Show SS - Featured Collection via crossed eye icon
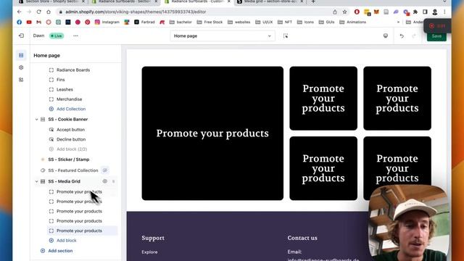 (x=104, y=170)
